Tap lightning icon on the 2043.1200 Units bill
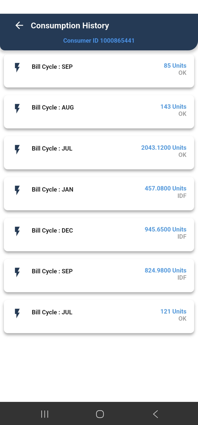 (x=17, y=149)
